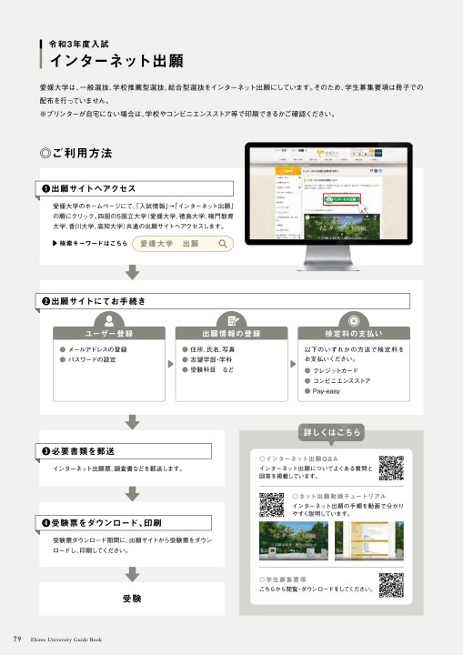Click the note starting with ※プリンターが自宅にない場合は

[x=187, y=114]
